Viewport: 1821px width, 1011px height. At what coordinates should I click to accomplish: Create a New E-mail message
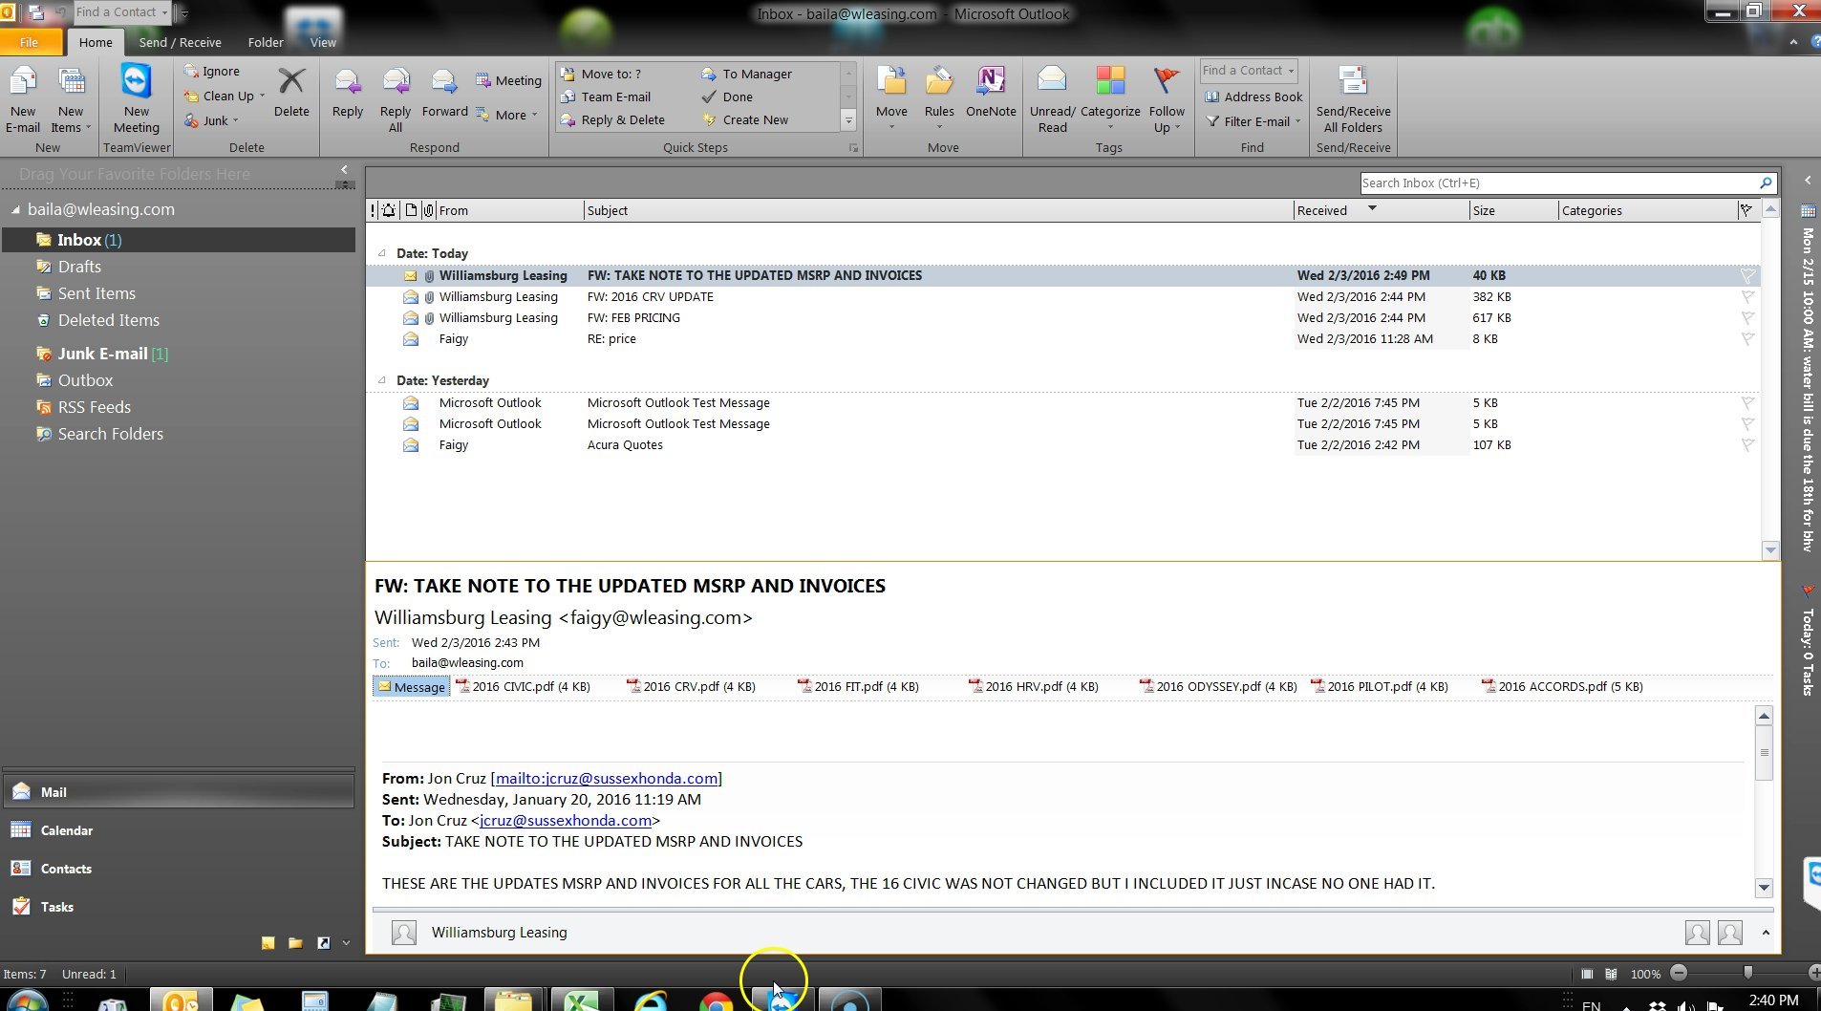(x=22, y=98)
